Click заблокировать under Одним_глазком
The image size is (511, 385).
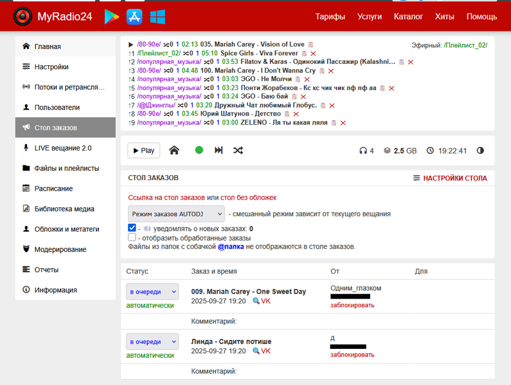352,305
